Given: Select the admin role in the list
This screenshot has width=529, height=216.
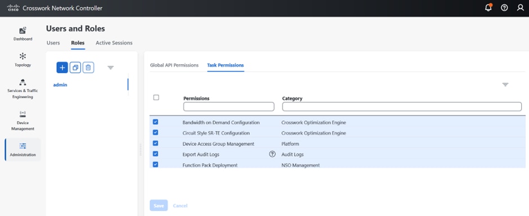Looking at the screenshot, I should pyautogui.click(x=60, y=85).
